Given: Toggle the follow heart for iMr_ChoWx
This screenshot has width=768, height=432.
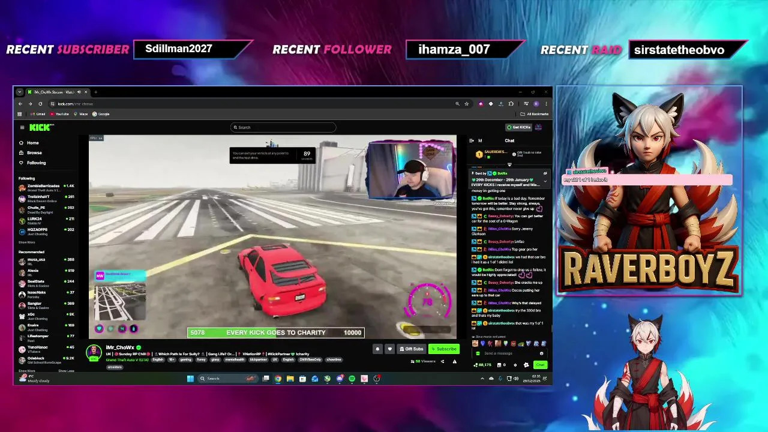Looking at the screenshot, I should [389, 349].
